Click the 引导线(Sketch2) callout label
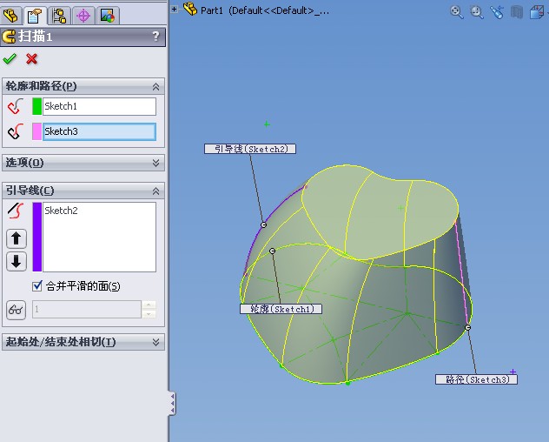Screen dimensions: 549x442 point(250,149)
